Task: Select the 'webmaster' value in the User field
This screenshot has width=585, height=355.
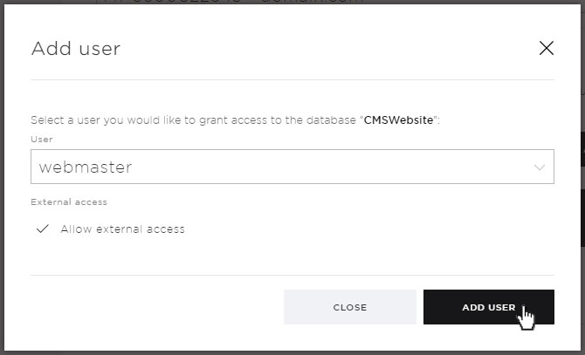Action: point(86,167)
